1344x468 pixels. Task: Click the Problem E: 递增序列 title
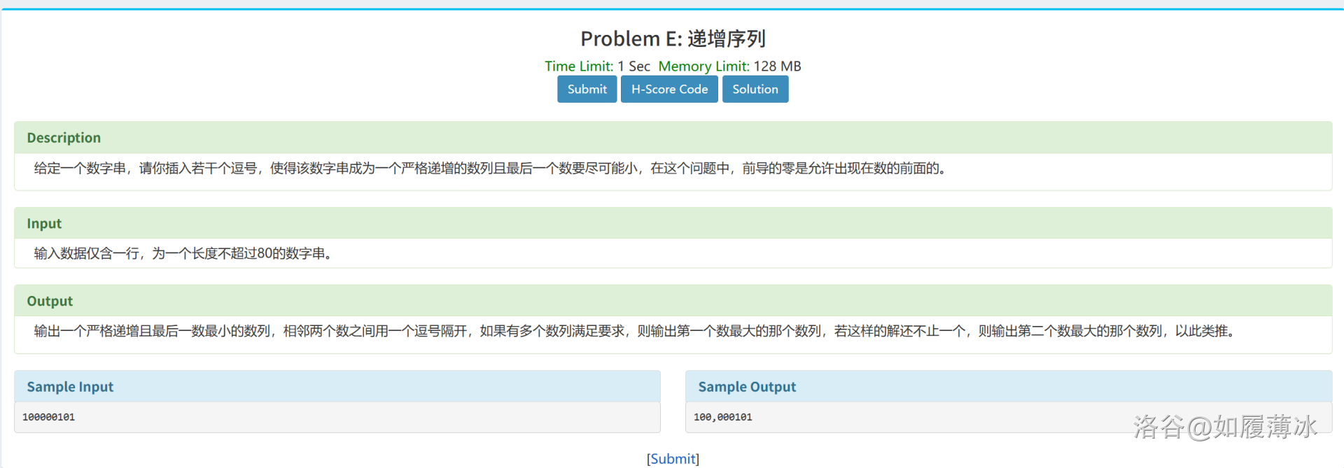673,38
